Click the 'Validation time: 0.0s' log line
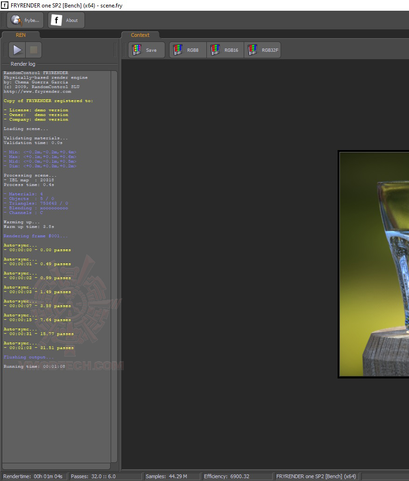Image resolution: width=409 pixels, height=481 pixels. click(33, 143)
